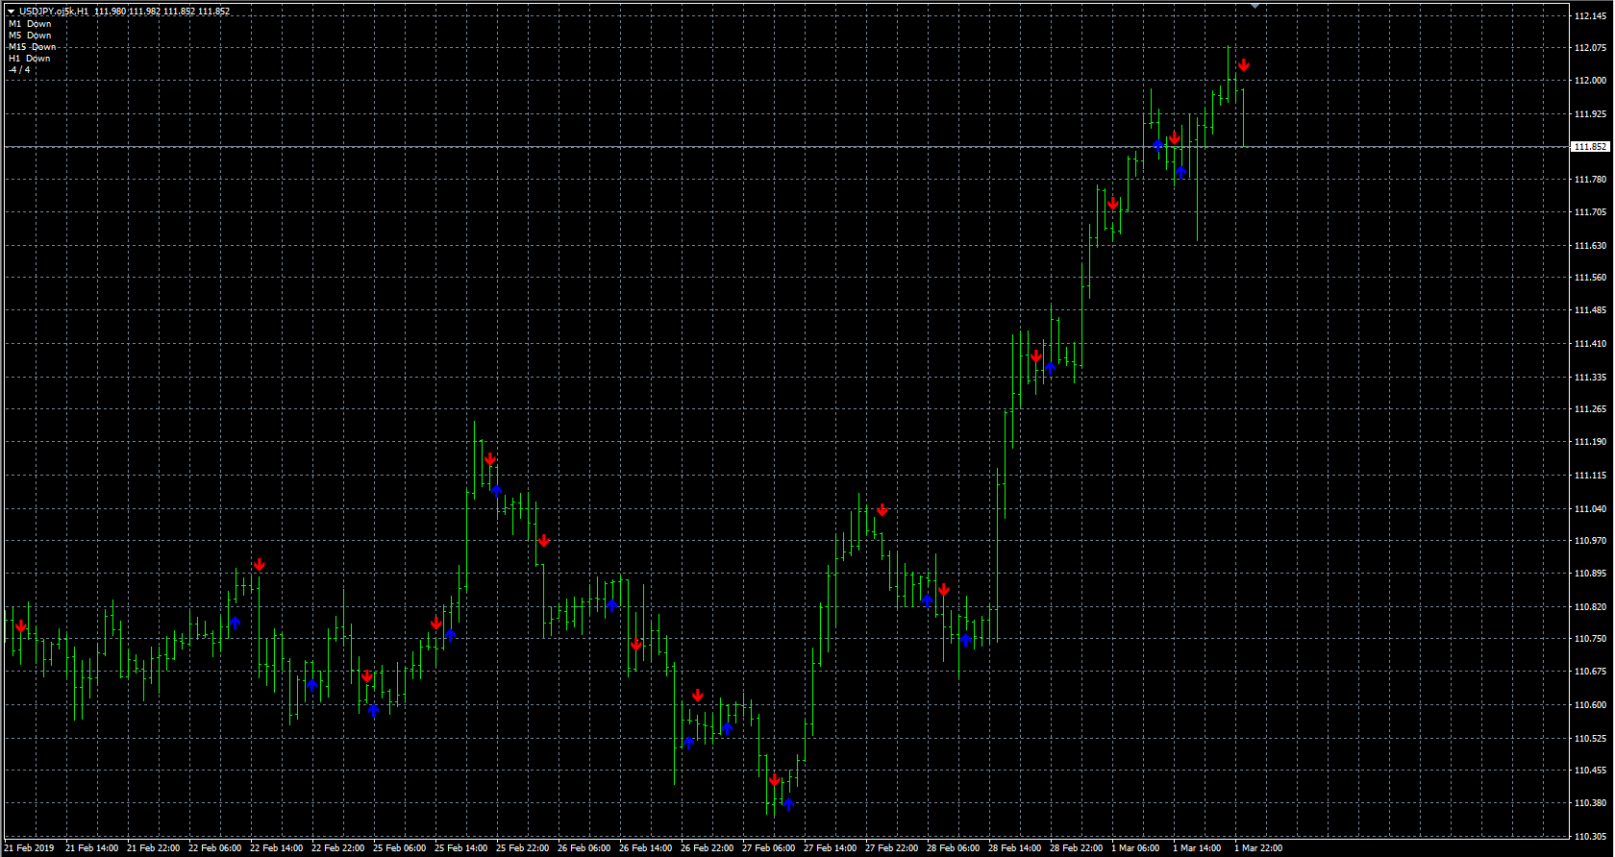Click the red arrow at the chart's far left edge
The height and width of the screenshot is (857, 1615).
tap(20, 626)
